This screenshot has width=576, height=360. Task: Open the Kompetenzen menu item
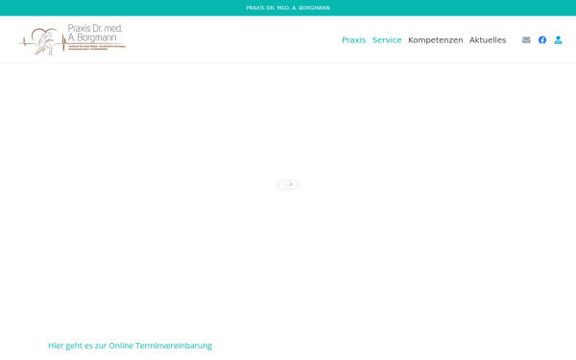click(435, 40)
